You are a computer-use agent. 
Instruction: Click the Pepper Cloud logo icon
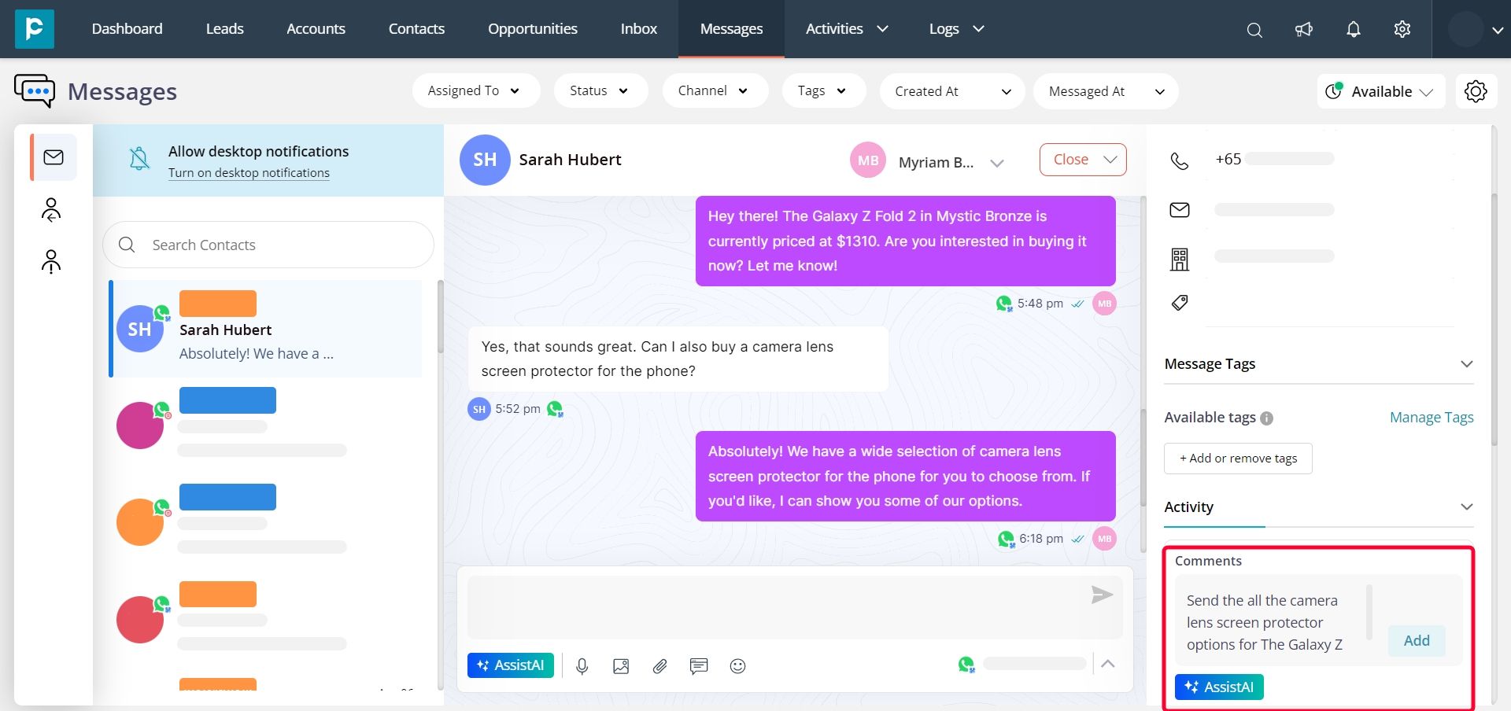point(35,29)
